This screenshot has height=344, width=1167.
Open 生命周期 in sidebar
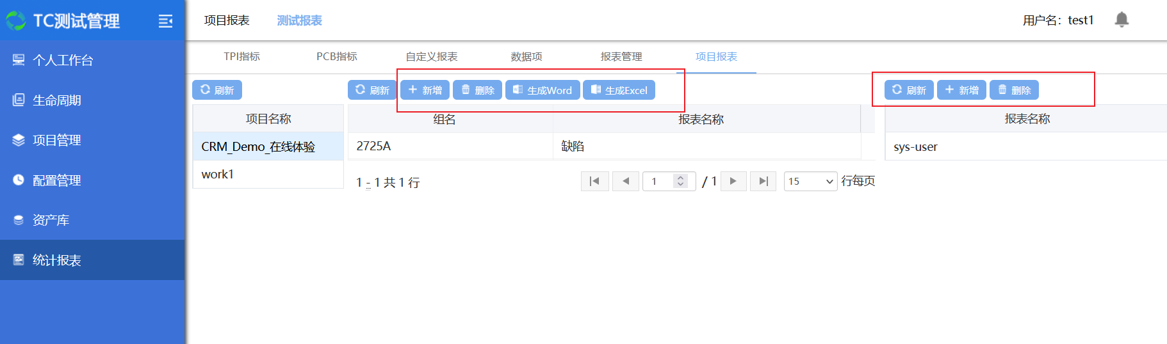coord(92,100)
